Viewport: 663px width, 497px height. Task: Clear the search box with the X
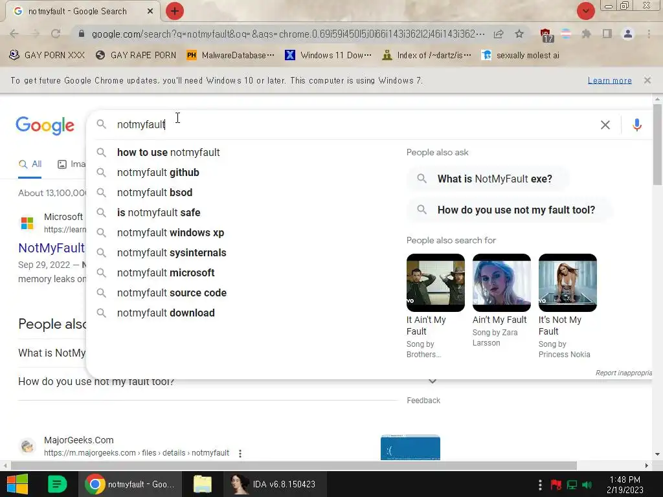tap(605, 125)
